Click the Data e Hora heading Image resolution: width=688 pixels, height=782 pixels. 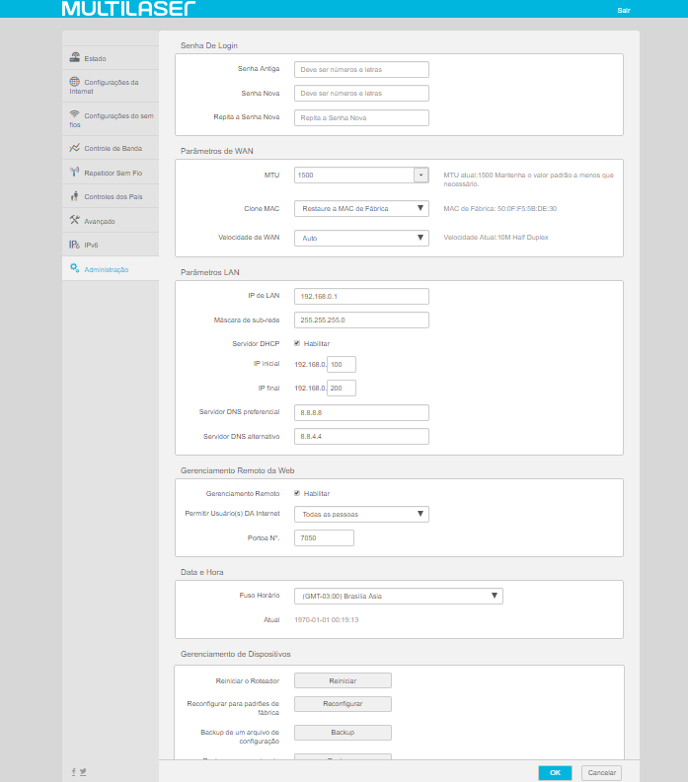click(x=201, y=572)
